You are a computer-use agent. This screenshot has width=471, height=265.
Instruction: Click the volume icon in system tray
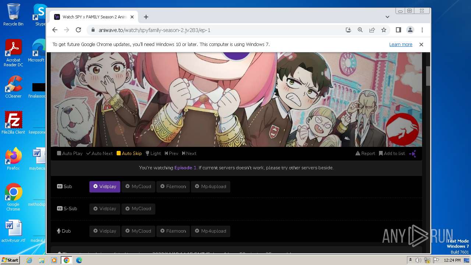pyautogui.click(x=418, y=260)
